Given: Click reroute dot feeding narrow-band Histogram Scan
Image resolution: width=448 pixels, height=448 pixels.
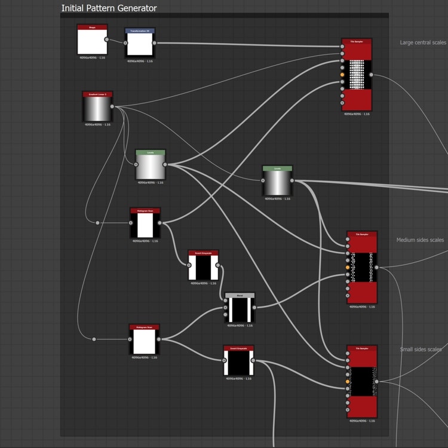Looking at the screenshot, I should point(97,223).
